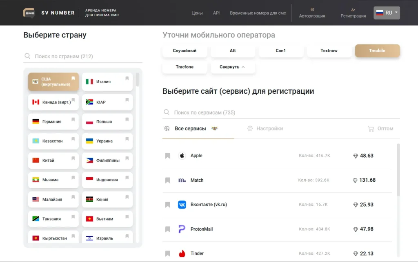Click the Регистрация user-plus icon
Image resolution: width=418 pixels, height=262 pixels.
click(x=353, y=10)
